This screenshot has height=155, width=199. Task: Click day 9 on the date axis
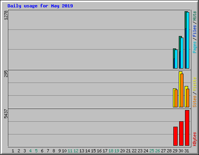[x=59, y=151]
